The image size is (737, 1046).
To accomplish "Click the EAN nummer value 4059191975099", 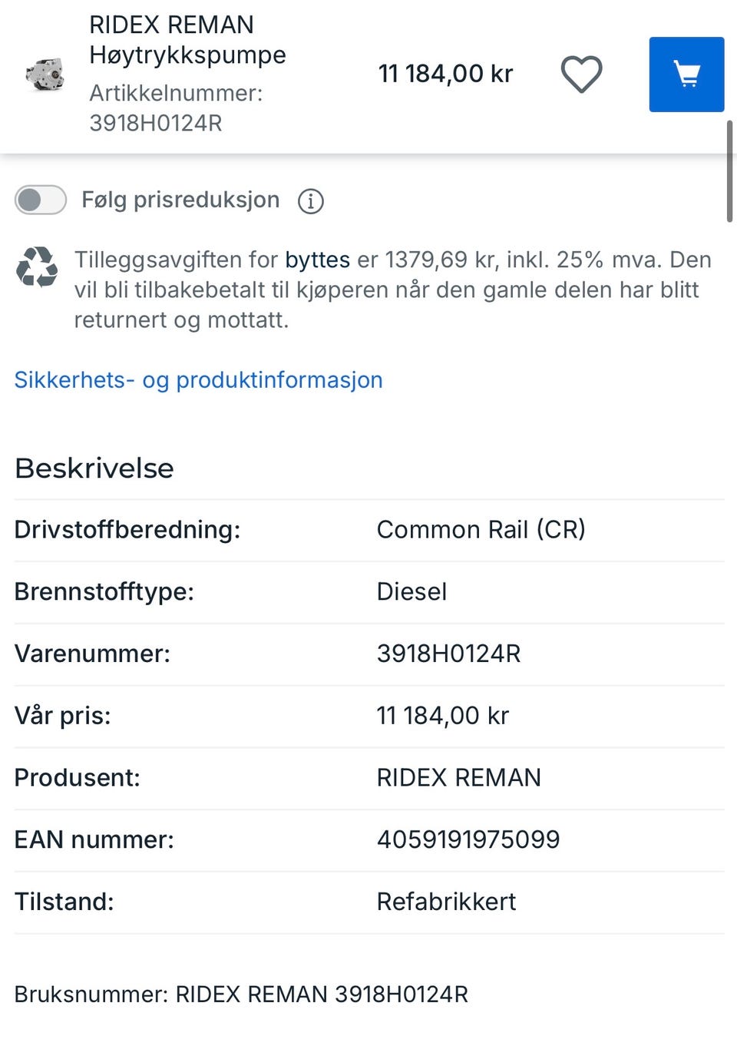I will point(468,839).
